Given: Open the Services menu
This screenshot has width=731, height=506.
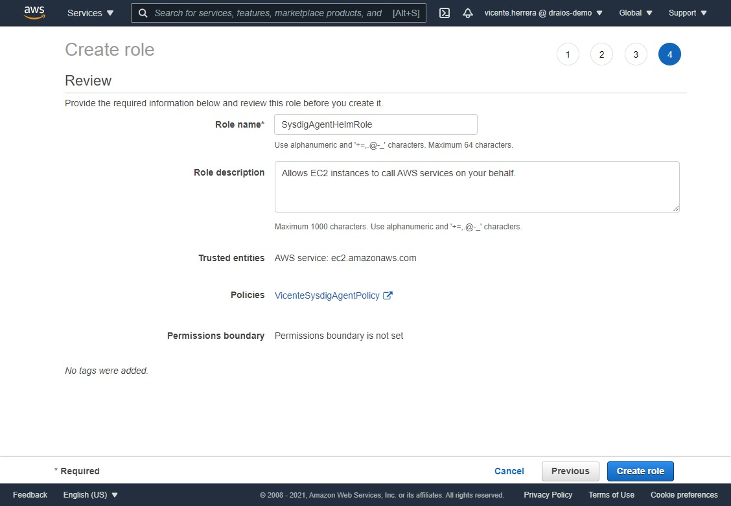Looking at the screenshot, I should click(90, 13).
